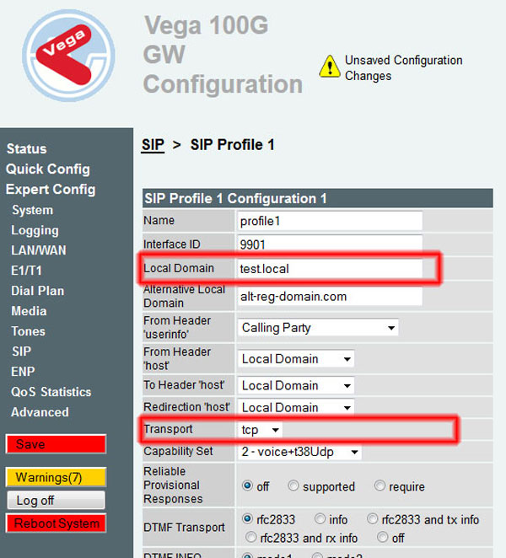Click the yellow unsaved changes warning icon
The image size is (506, 558).
[330, 67]
